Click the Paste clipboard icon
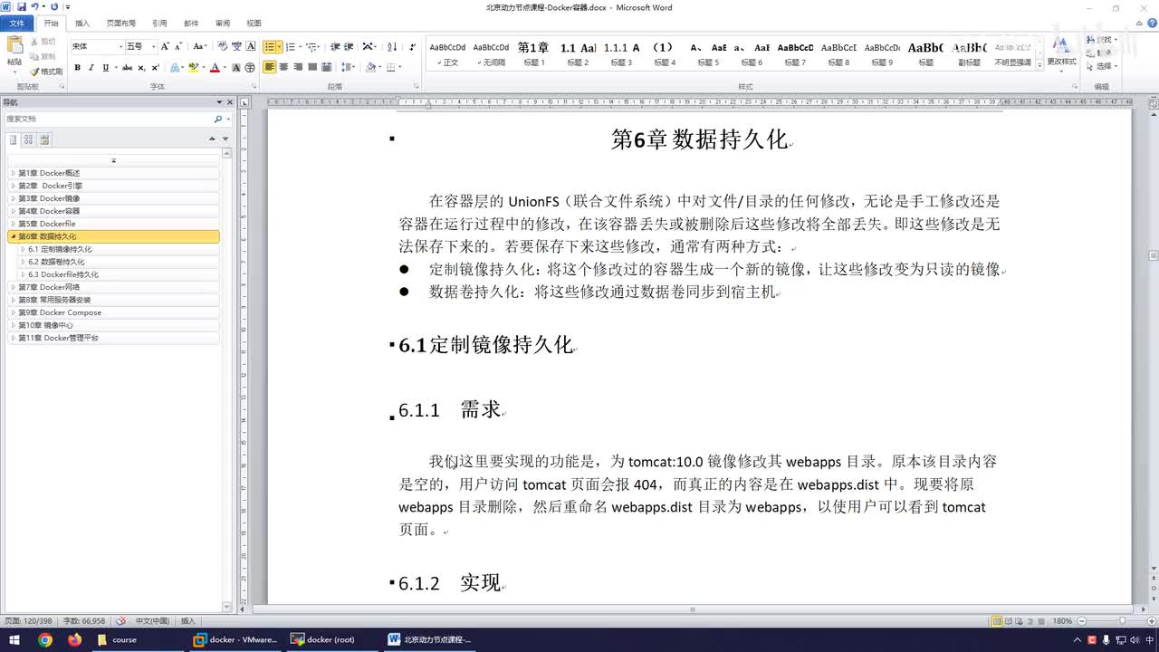This screenshot has width=1159, height=652. [x=14, y=45]
